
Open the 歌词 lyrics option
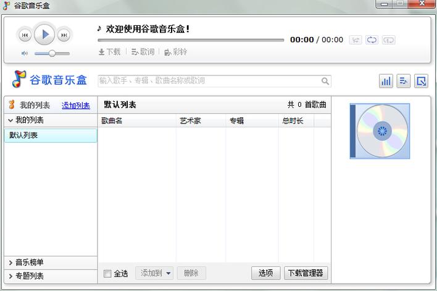tap(143, 52)
